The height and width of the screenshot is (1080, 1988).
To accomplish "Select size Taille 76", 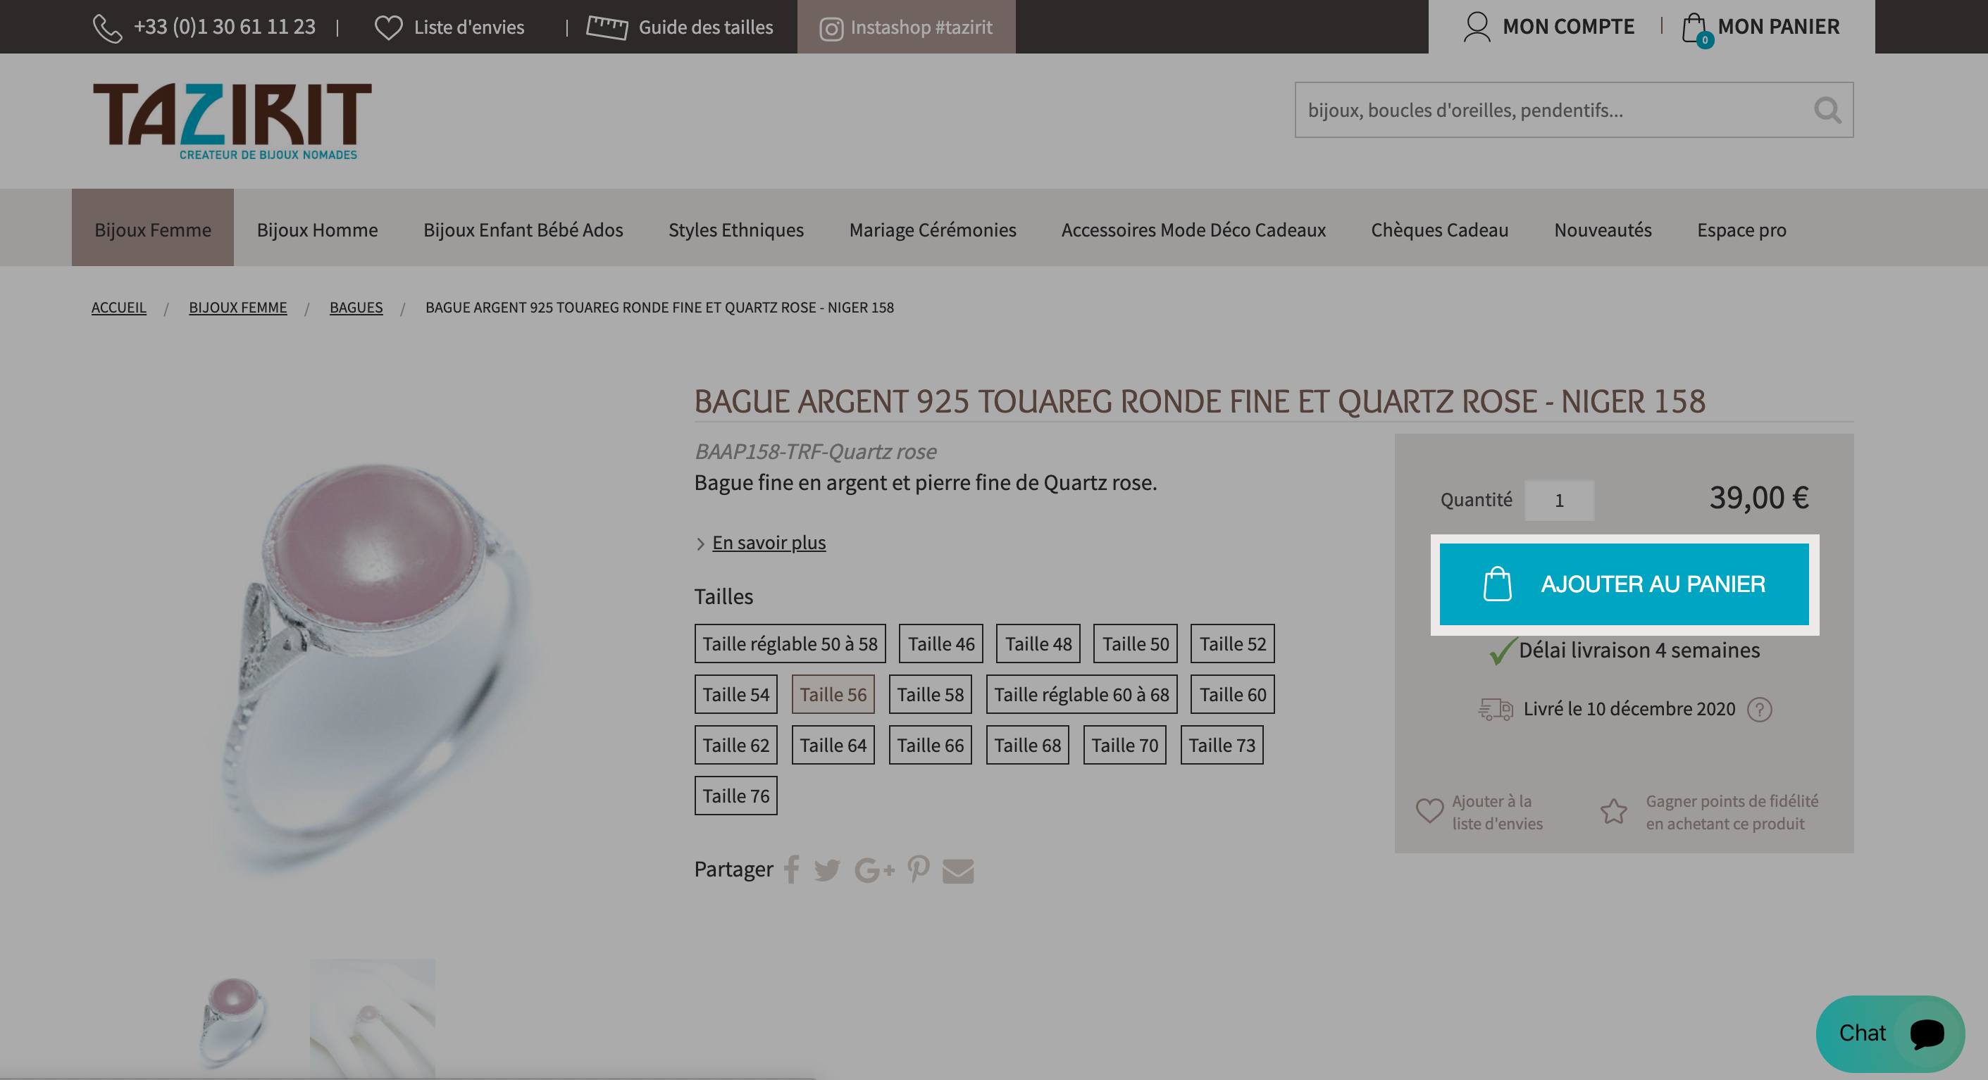I will tap(735, 796).
